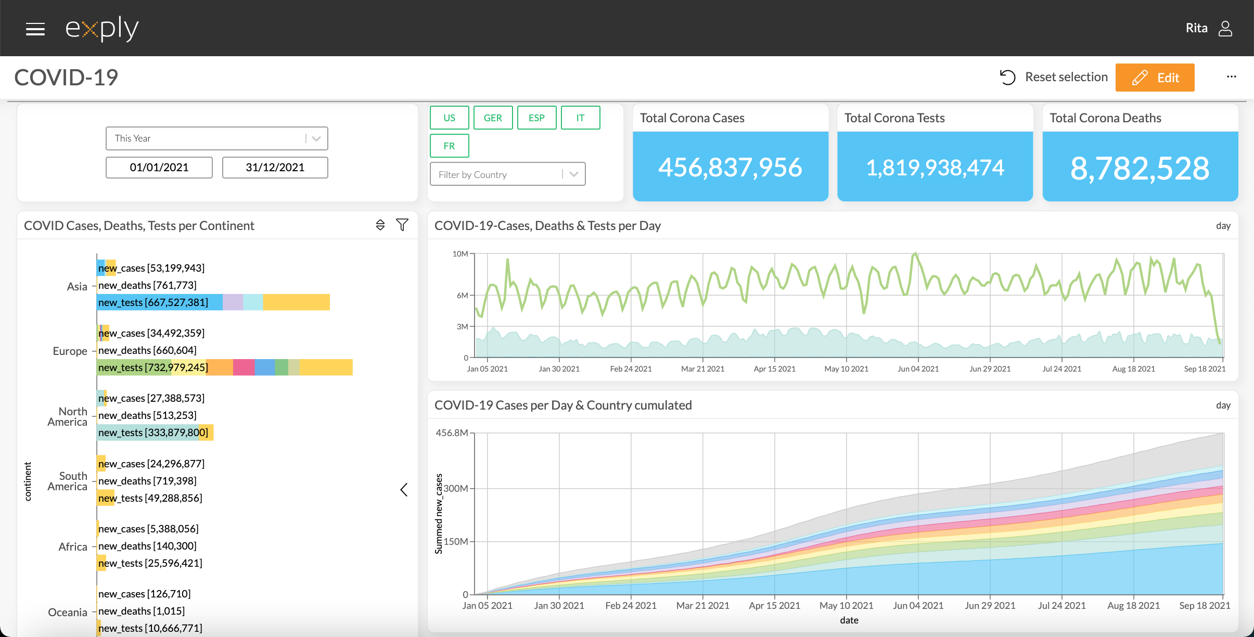Click the Reset selection link
1254x637 pixels.
click(x=1066, y=77)
